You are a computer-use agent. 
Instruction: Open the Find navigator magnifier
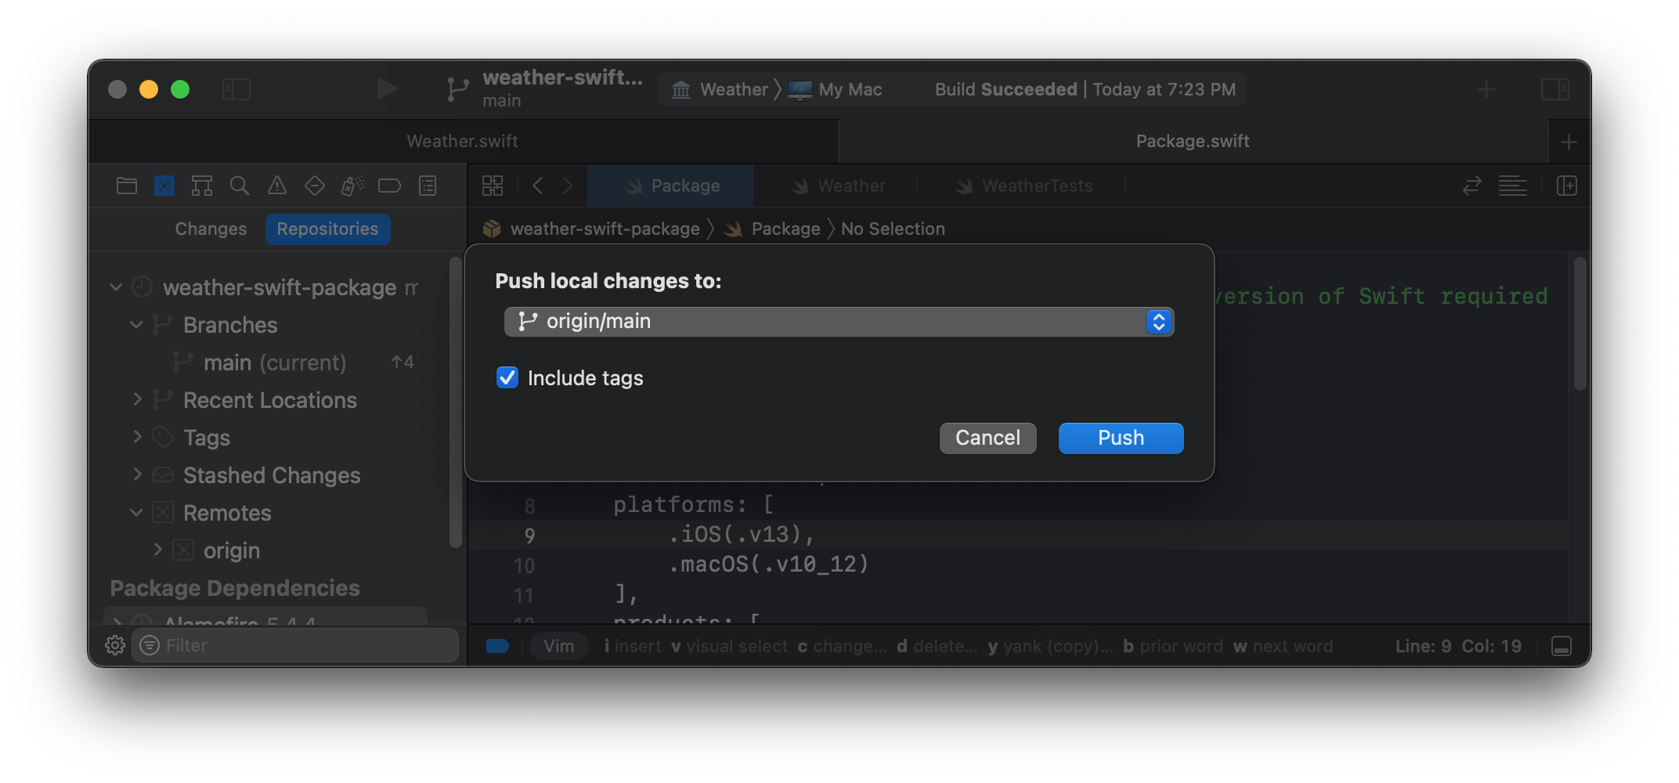240,186
